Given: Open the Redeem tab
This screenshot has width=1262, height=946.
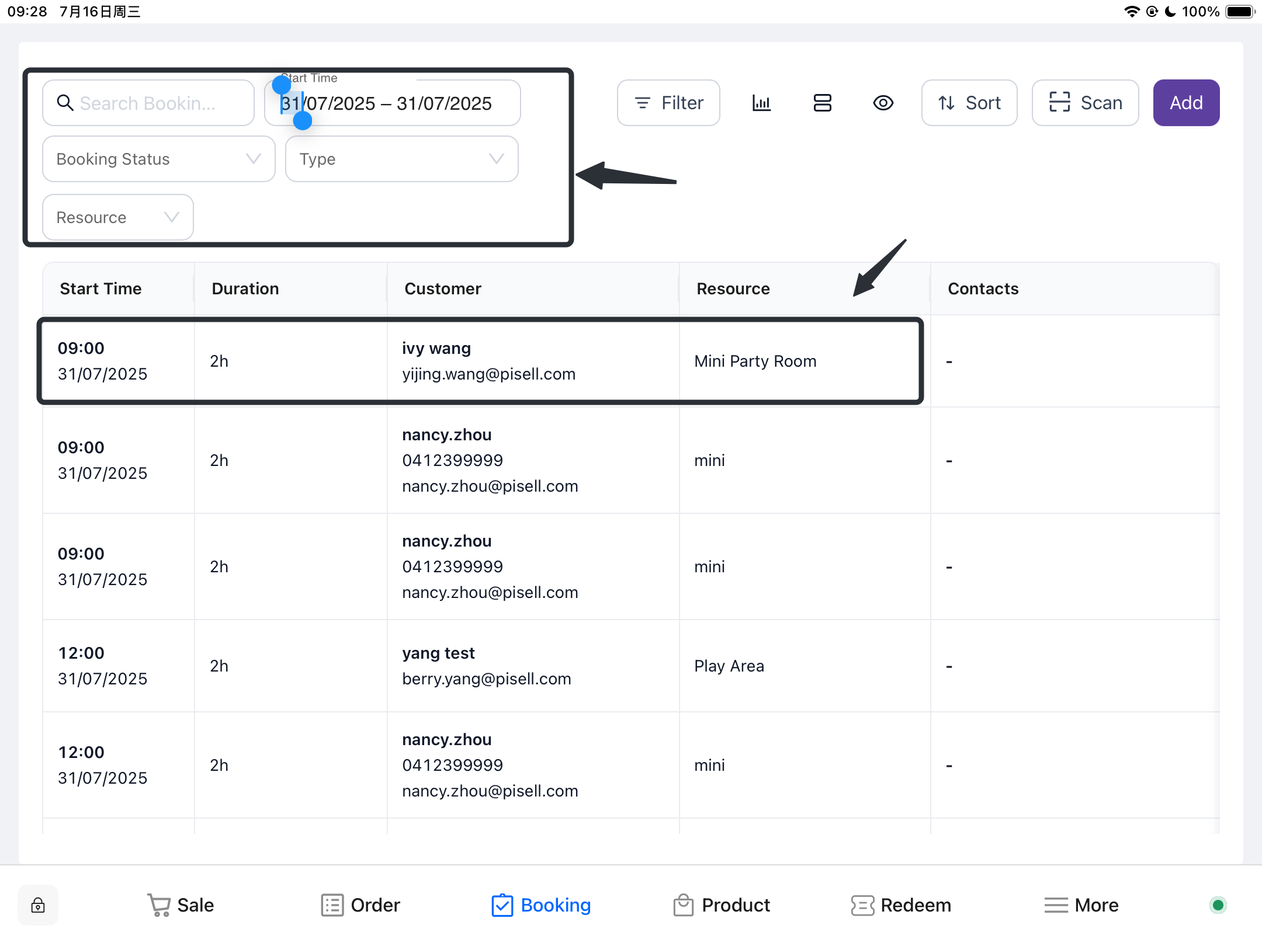Looking at the screenshot, I should tap(901, 905).
